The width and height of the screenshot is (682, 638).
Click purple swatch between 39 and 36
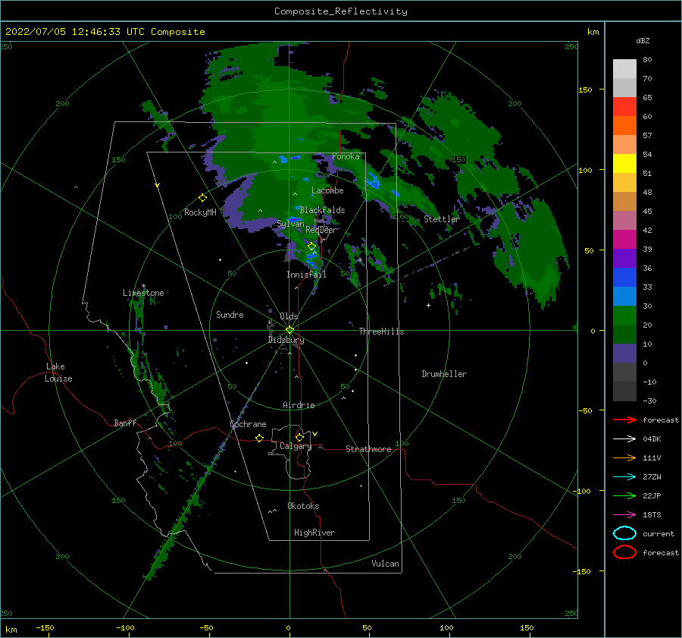(x=624, y=259)
